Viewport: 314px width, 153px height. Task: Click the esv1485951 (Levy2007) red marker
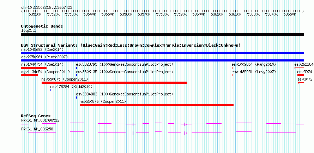click(232, 75)
